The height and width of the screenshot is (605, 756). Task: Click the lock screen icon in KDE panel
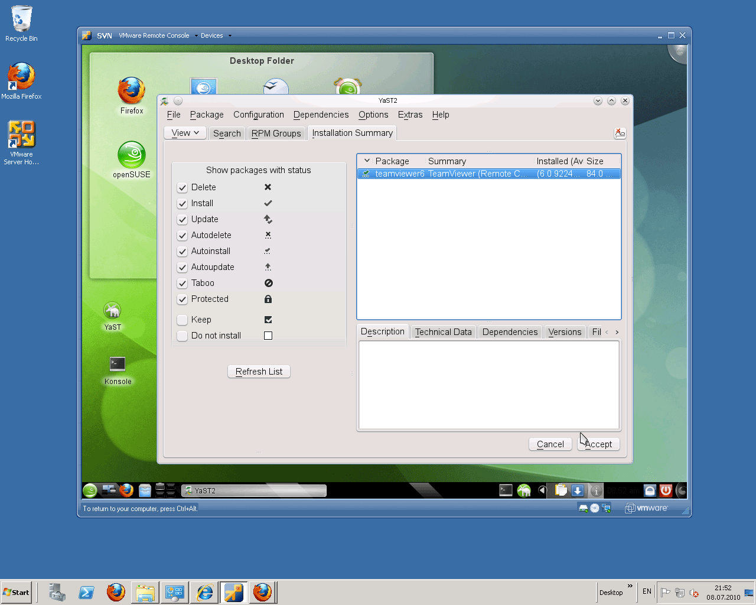click(650, 490)
